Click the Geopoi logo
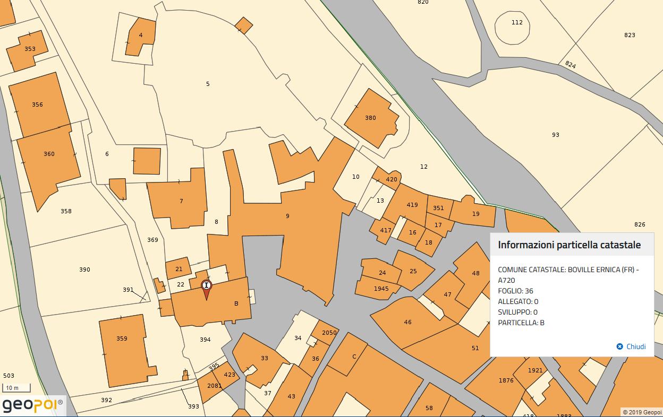 click(32, 405)
